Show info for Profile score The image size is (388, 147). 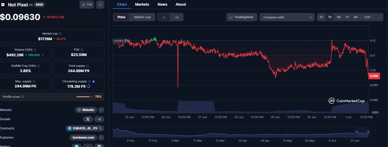(22, 97)
